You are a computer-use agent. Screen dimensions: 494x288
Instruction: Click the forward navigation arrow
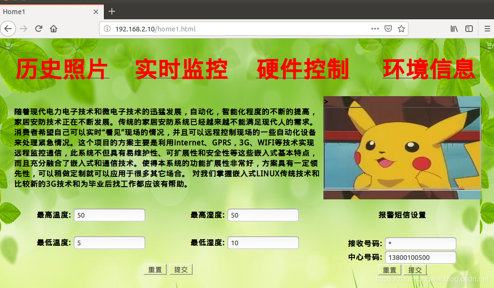pos(24,29)
